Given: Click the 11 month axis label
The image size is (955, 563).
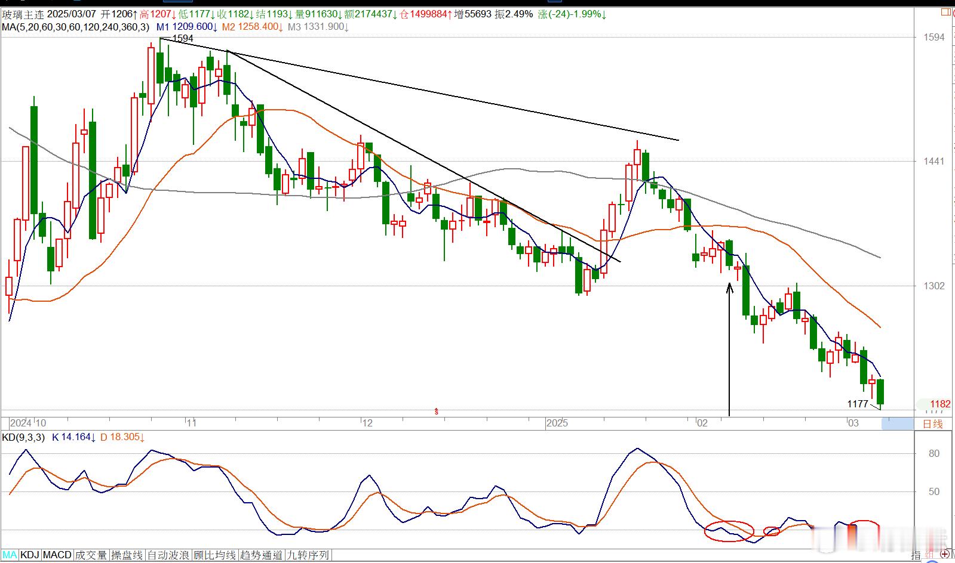Looking at the screenshot, I should pos(191,423).
